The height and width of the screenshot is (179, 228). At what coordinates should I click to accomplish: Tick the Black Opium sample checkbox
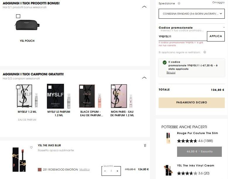[81, 87]
